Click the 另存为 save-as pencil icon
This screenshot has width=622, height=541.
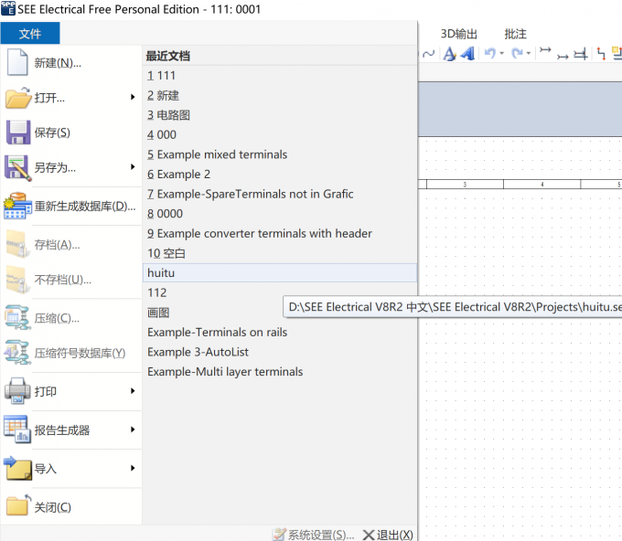click(18, 167)
